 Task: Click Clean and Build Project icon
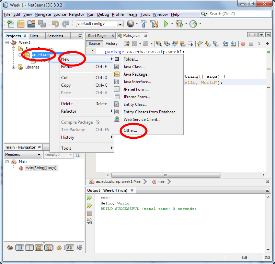pyautogui.click(x=154, y=24)
